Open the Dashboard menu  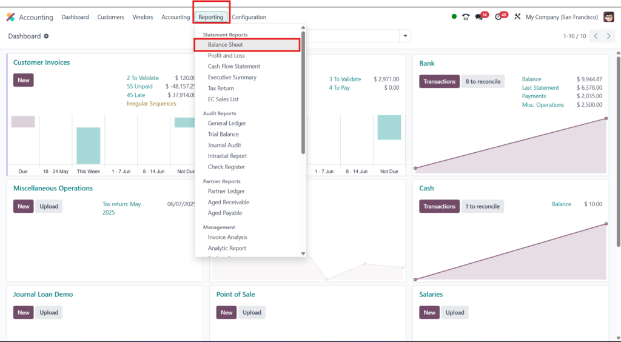[x=75, y=17]
